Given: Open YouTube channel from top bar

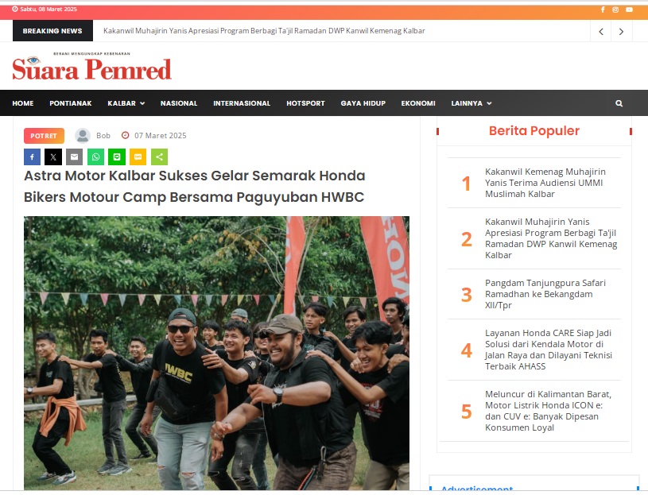Looking at the screenshot, I should coord(629,10).
